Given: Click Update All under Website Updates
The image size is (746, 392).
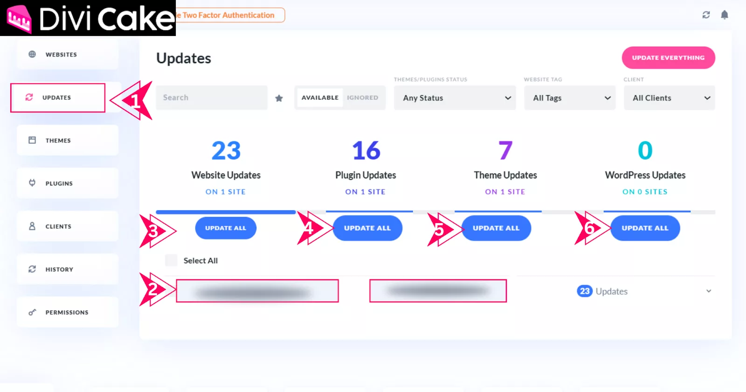Looking at the screenshot, I should point(226,228).
